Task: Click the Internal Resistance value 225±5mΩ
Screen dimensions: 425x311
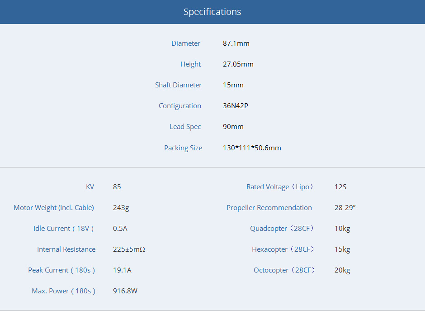Action: (129, 249)
